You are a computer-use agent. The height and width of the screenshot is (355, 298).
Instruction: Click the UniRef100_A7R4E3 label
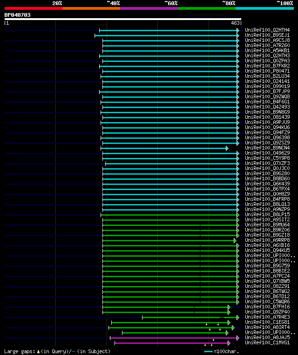(x=267, y=317)
